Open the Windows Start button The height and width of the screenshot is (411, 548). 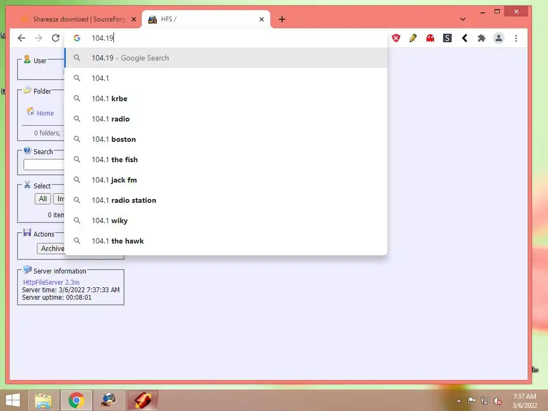[x=13, y=400]
